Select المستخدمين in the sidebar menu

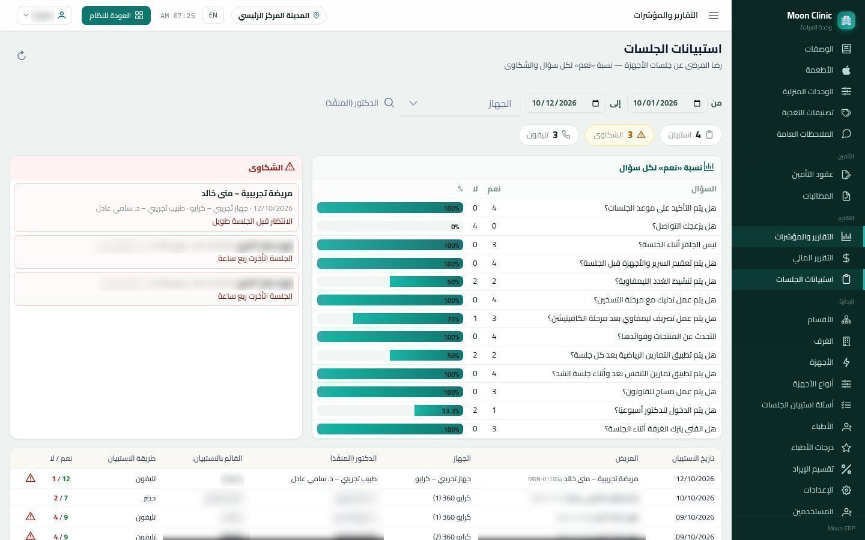798,512
